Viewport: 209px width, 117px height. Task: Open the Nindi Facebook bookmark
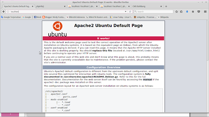(38, 17)
